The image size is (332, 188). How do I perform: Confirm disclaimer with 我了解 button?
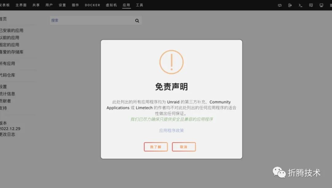(156, 147)
